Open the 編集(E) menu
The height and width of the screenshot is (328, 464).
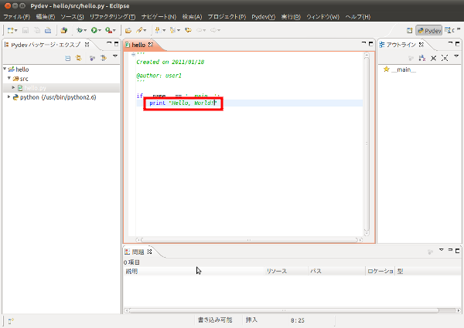pos(46,17)
